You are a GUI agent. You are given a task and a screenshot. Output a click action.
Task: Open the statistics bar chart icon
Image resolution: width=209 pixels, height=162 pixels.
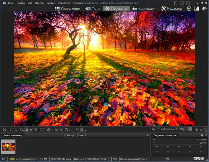196,8
